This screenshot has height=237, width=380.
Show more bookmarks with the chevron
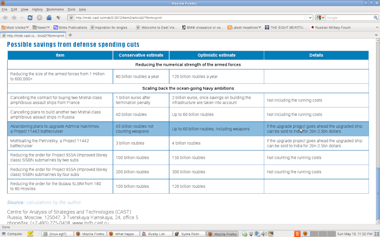coord(377,27)
